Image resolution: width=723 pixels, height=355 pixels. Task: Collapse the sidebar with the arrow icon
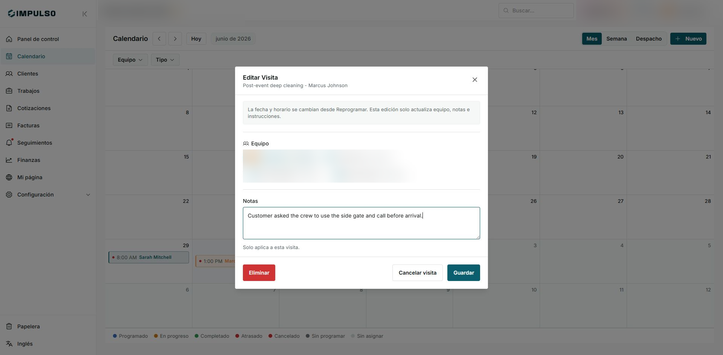click(85, 14)
